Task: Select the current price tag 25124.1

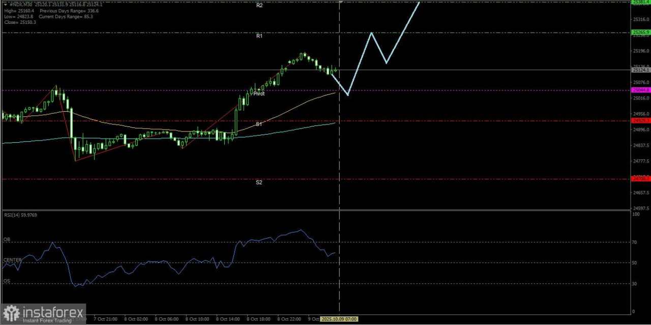Action: (x=641, y=70)
